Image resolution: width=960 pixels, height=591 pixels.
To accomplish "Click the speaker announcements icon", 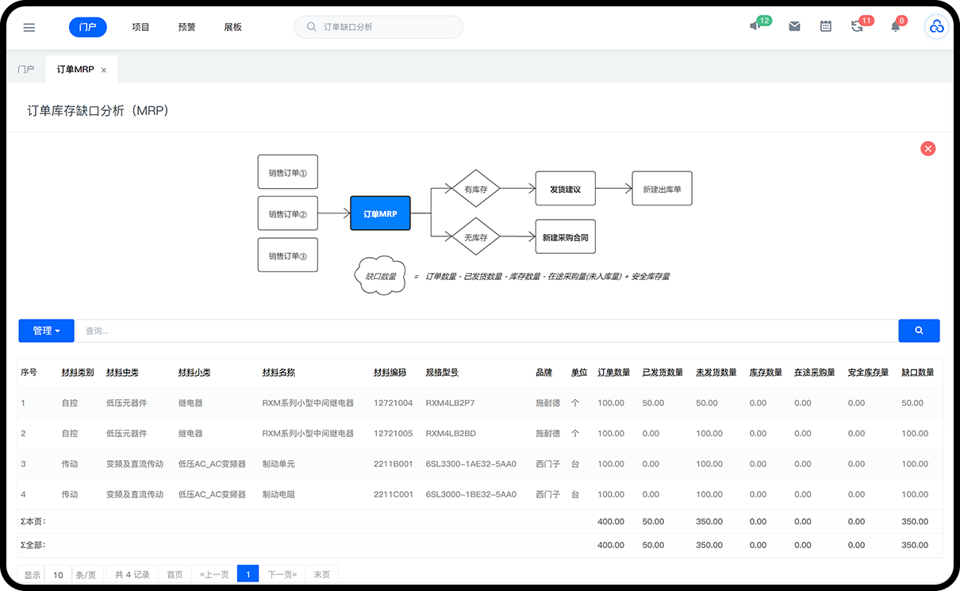I will (x=755, y=26).
